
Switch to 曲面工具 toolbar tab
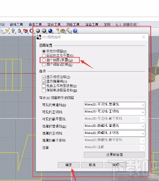click(35, 25)
